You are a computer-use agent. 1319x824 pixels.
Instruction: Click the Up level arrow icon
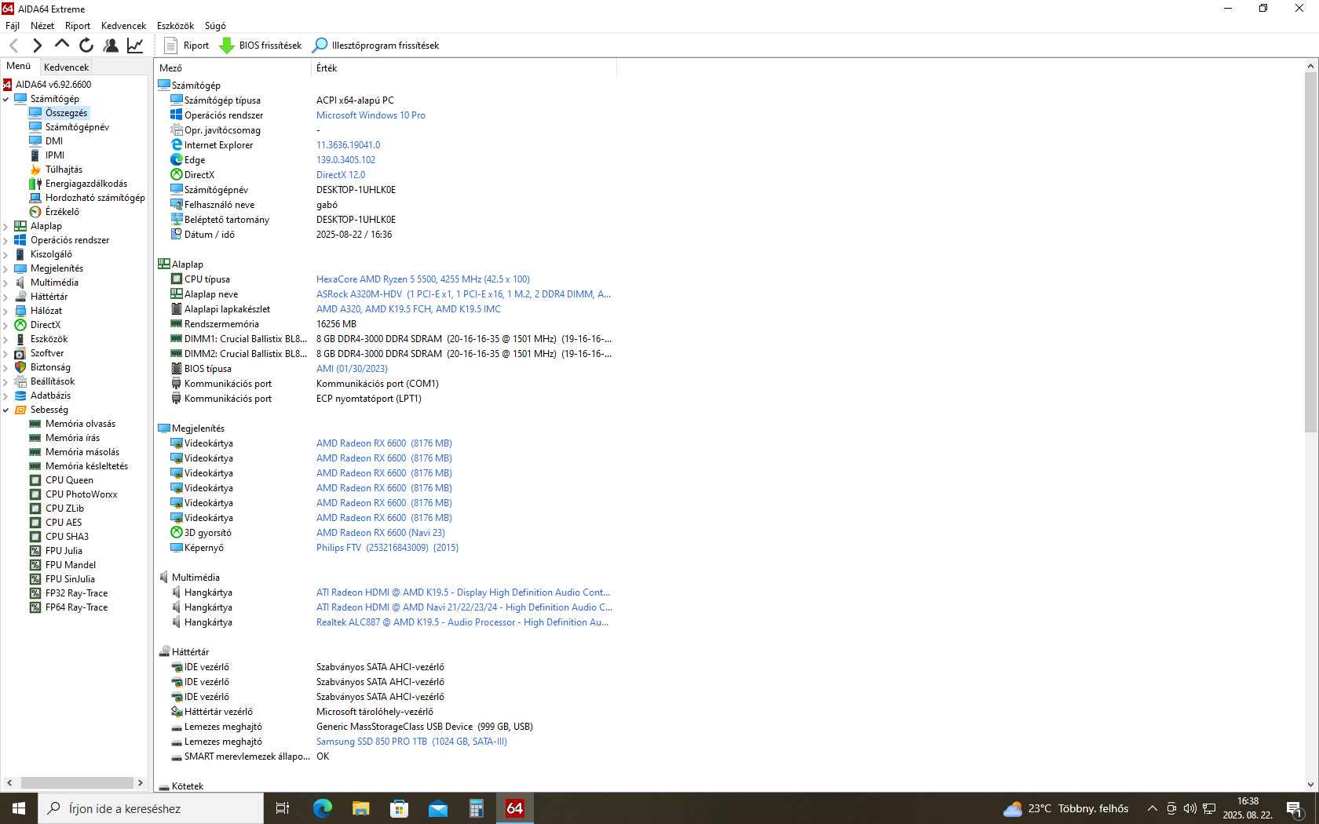click(61, 45)
